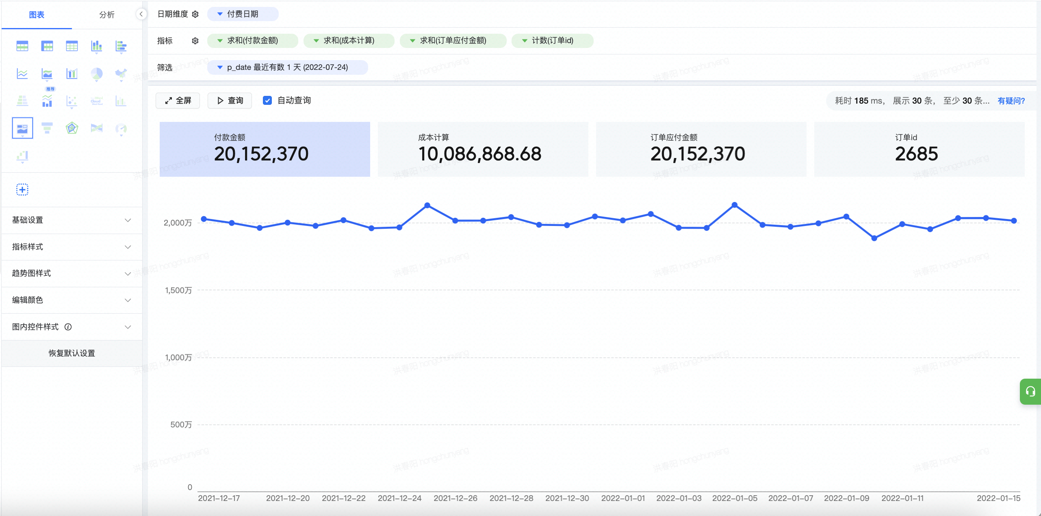Image resolution: width=1041 pixels, height=516 pixels.
Task: Click 恢复默认设置 button
Action: point(72,353)
